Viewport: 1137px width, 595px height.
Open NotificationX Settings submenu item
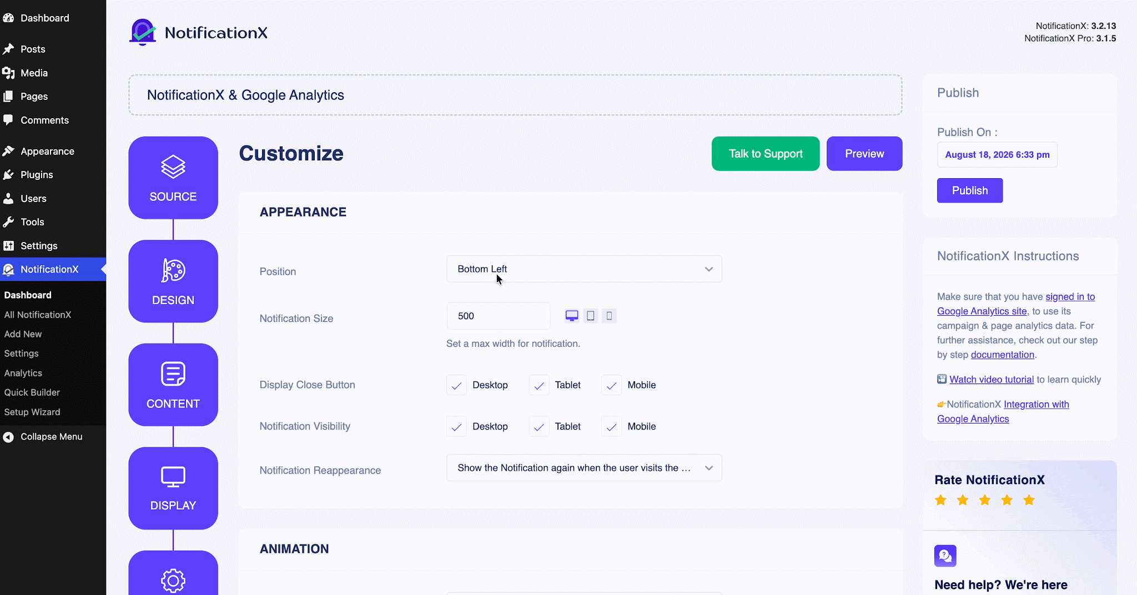(21, 354)
